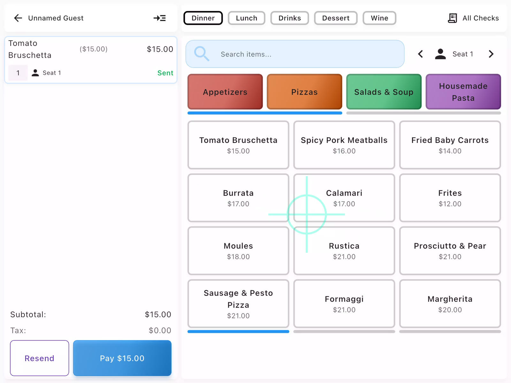Viewport: 511px width, 383px height.
Task: Go to previous seat with left chevron
Action: coord(421,54)
